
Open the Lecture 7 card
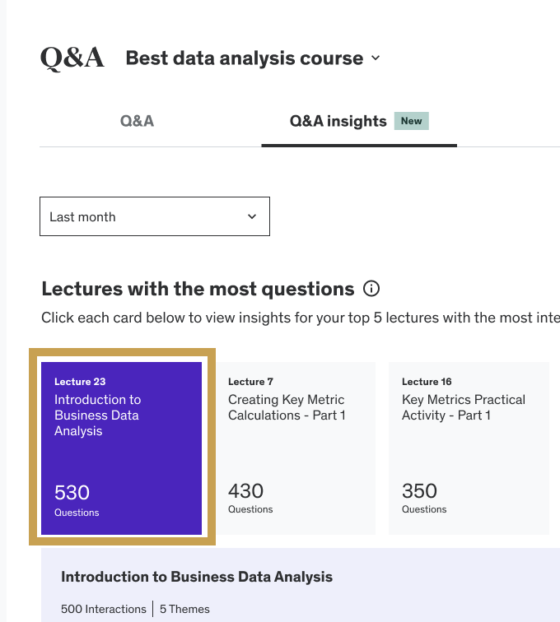coord(296,448)
